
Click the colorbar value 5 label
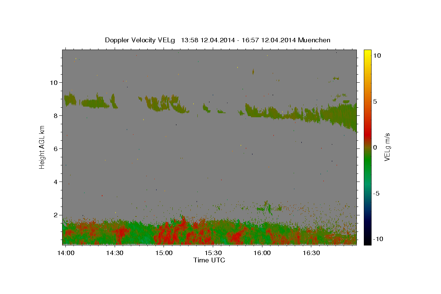pyautogui.click(x=375, y=101)
